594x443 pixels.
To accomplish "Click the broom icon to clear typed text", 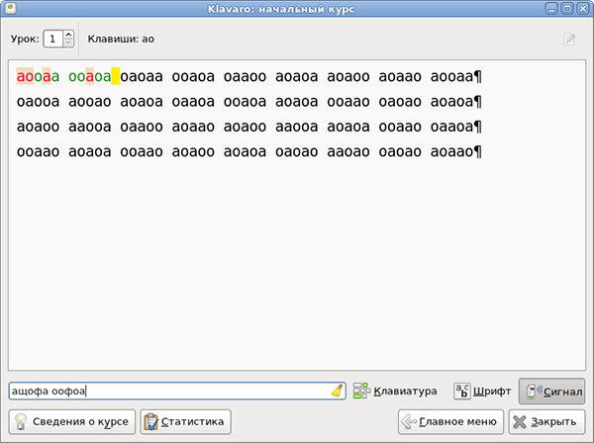I will (337, 391).
